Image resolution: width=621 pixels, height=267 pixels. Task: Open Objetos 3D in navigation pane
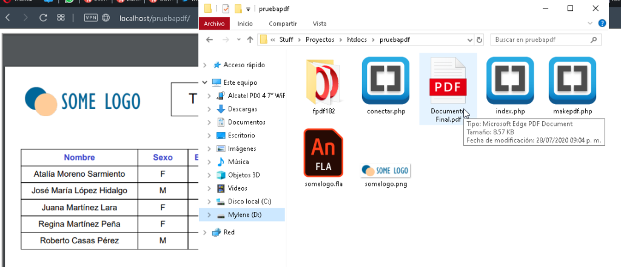244,175
